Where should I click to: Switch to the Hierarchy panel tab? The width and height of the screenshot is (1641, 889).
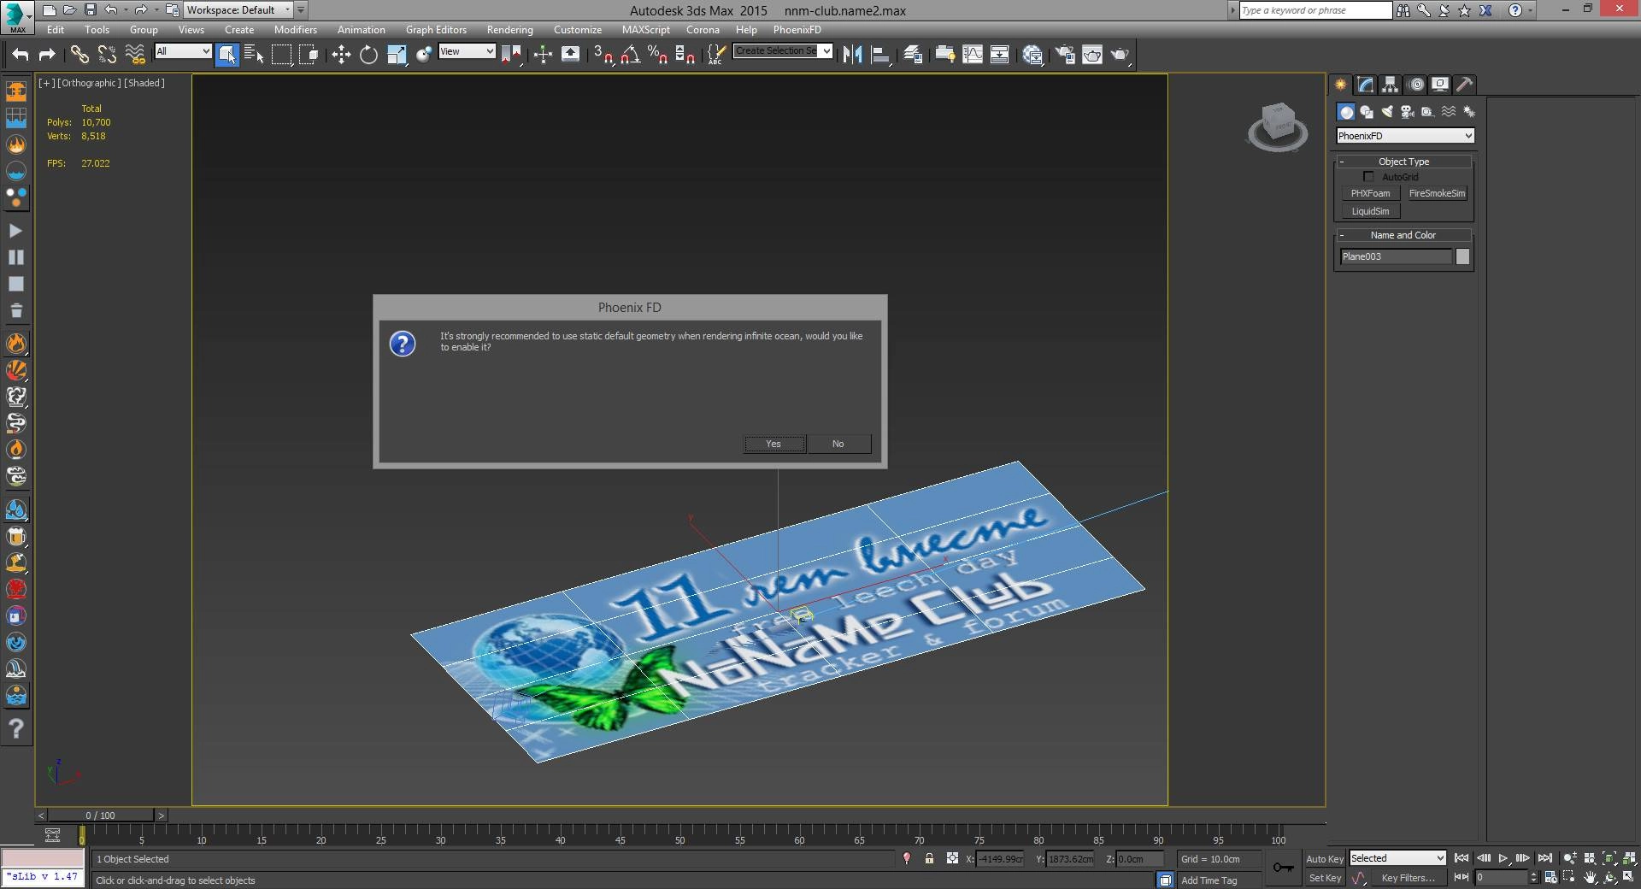1390,84
